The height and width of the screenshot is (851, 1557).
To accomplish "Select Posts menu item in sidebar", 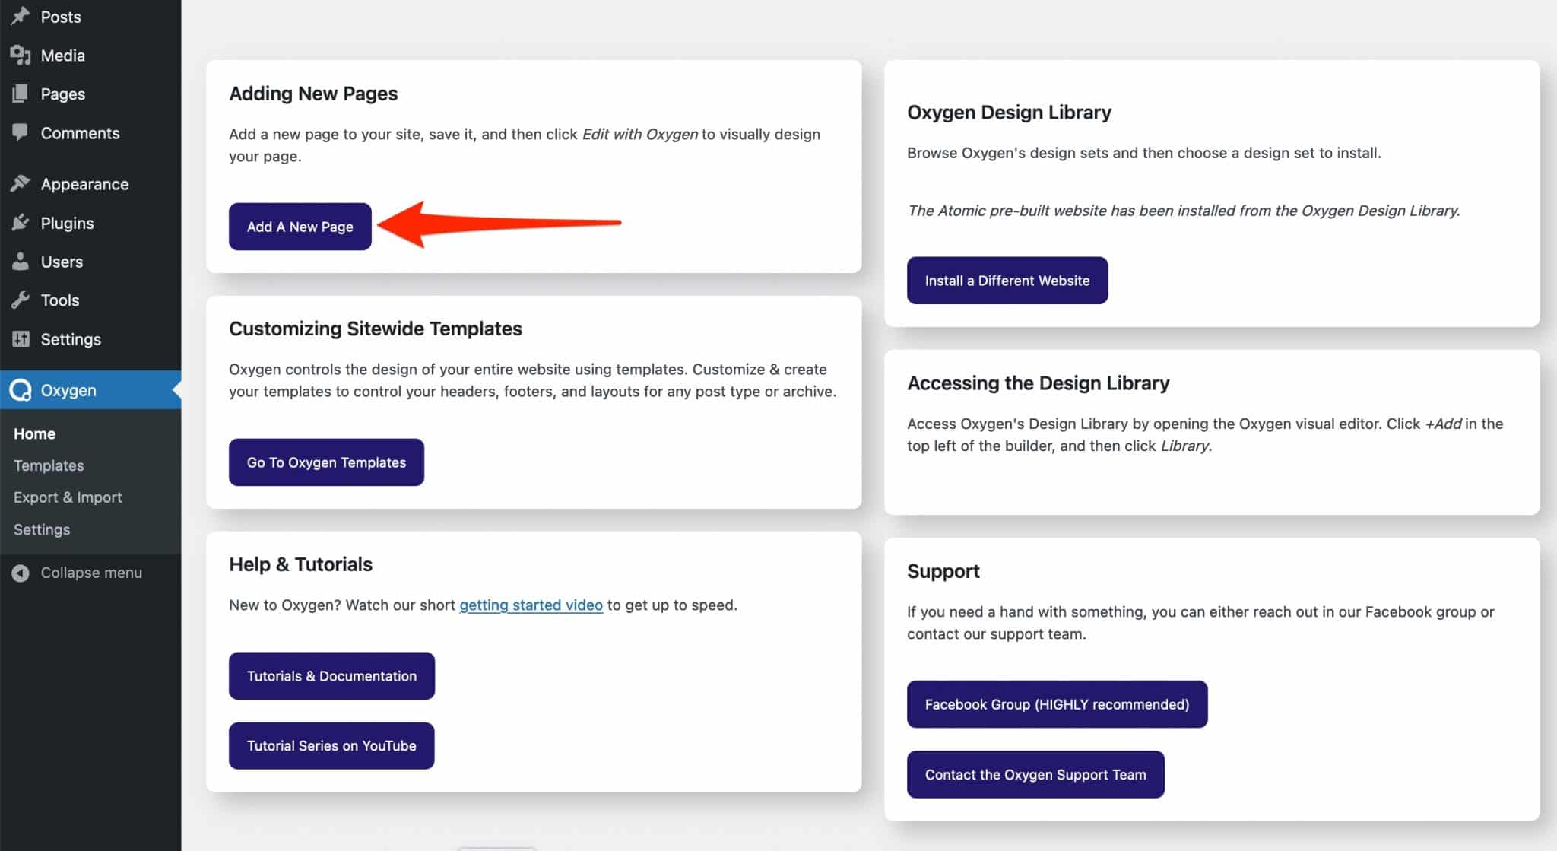I will tap(59, 17).
